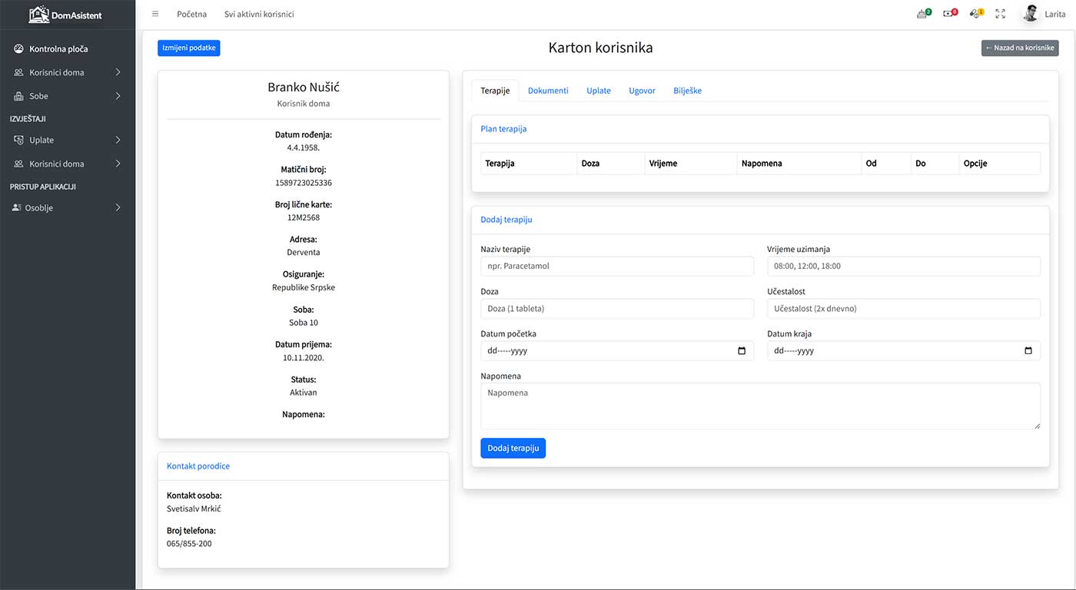This screenshot has height=590, width=1076.
Task: Open Svi aktivni korisnici link
Action: coord(259,14)
